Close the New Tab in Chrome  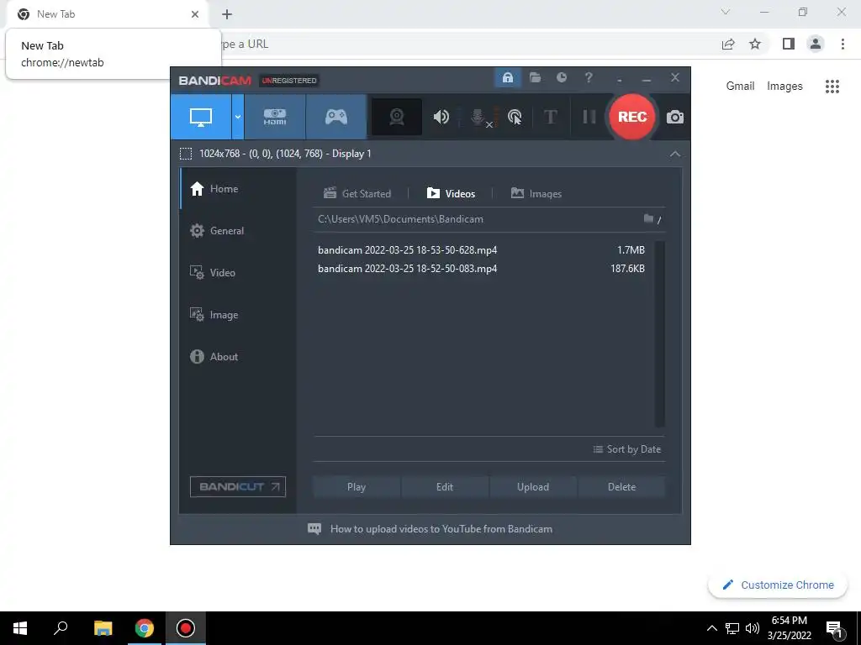[195, 14]
